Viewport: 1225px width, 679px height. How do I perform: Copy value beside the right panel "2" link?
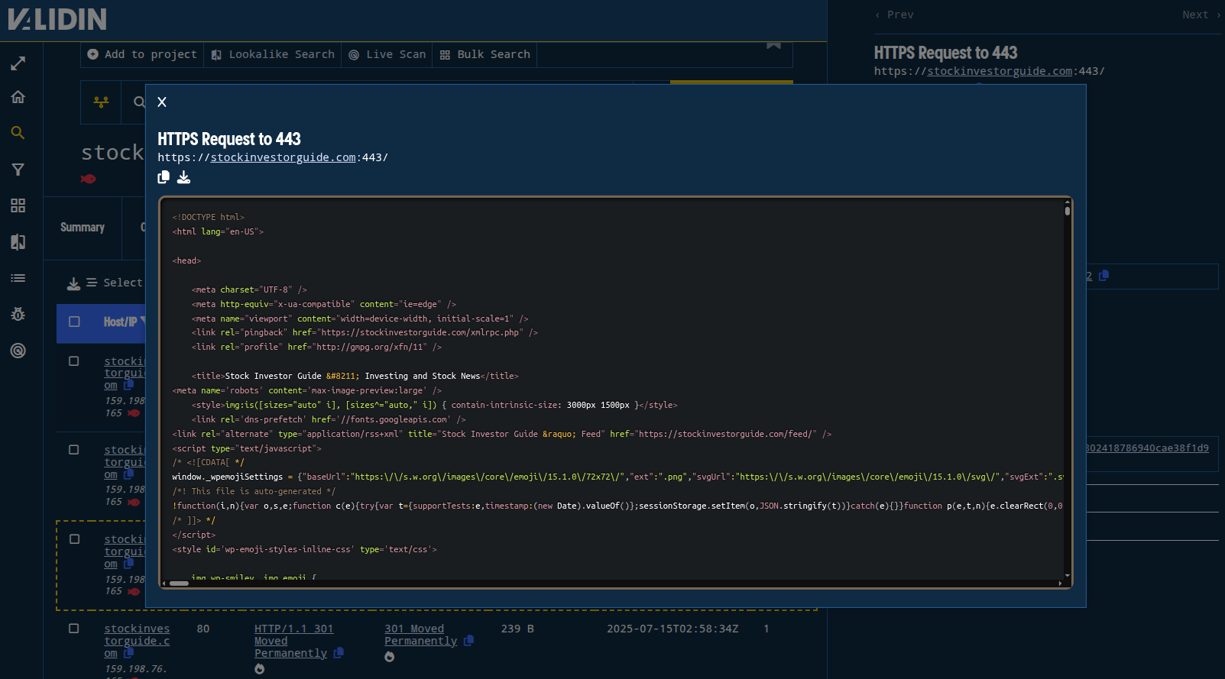coord(1103,276)
